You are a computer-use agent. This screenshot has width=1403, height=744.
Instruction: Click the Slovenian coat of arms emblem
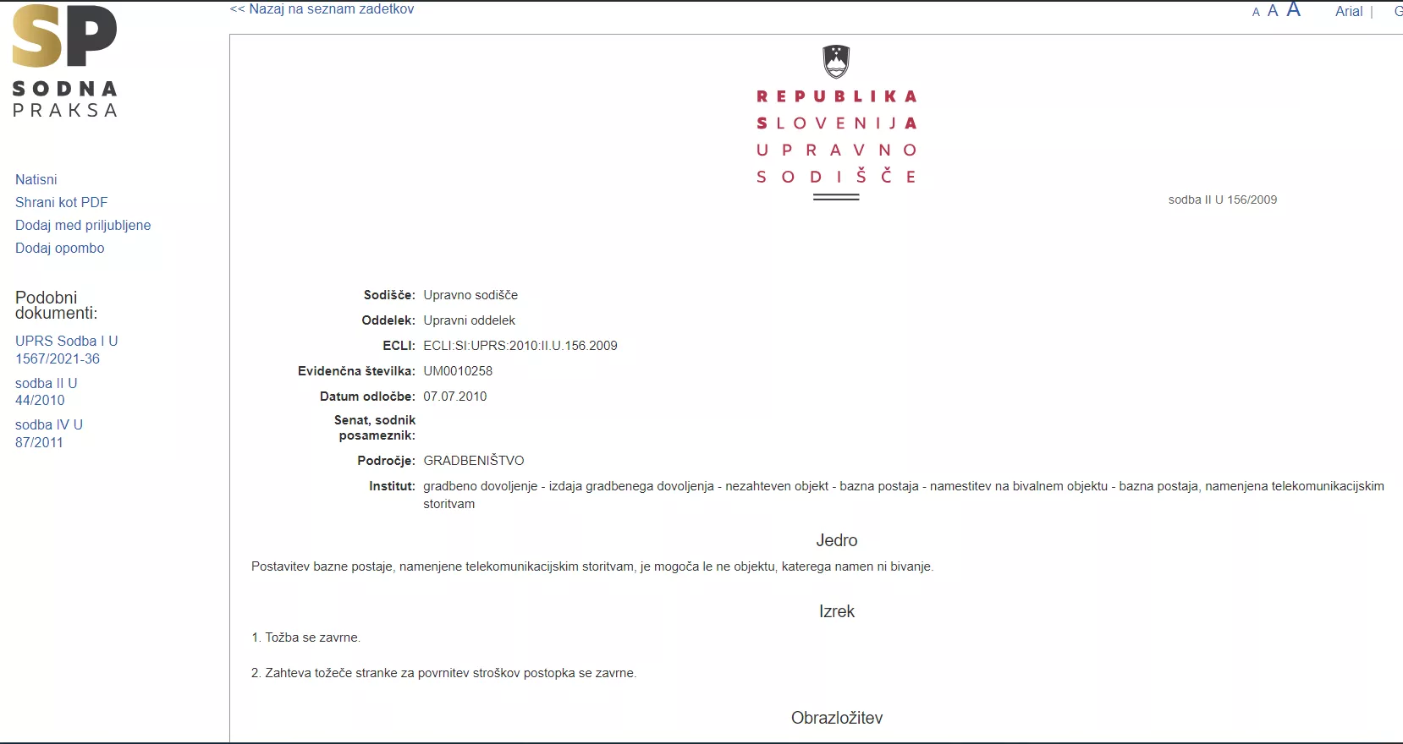(x=836, y=62)
